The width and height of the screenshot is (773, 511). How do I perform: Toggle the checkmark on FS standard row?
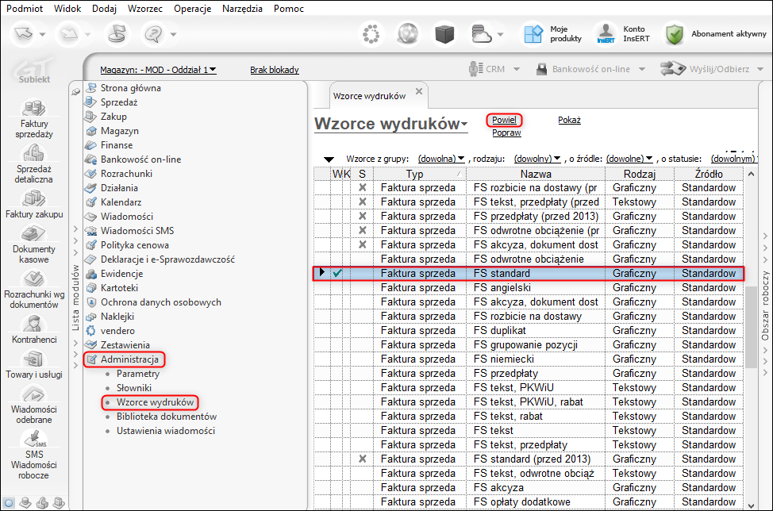coord(337,273)
